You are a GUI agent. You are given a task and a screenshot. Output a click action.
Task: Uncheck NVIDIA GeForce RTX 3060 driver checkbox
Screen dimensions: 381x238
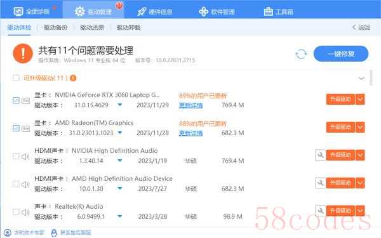tap(16, 100)
